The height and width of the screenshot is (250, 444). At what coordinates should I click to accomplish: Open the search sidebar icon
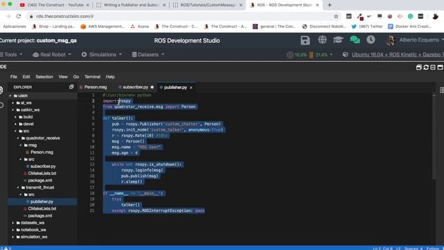tap(1, 105)
